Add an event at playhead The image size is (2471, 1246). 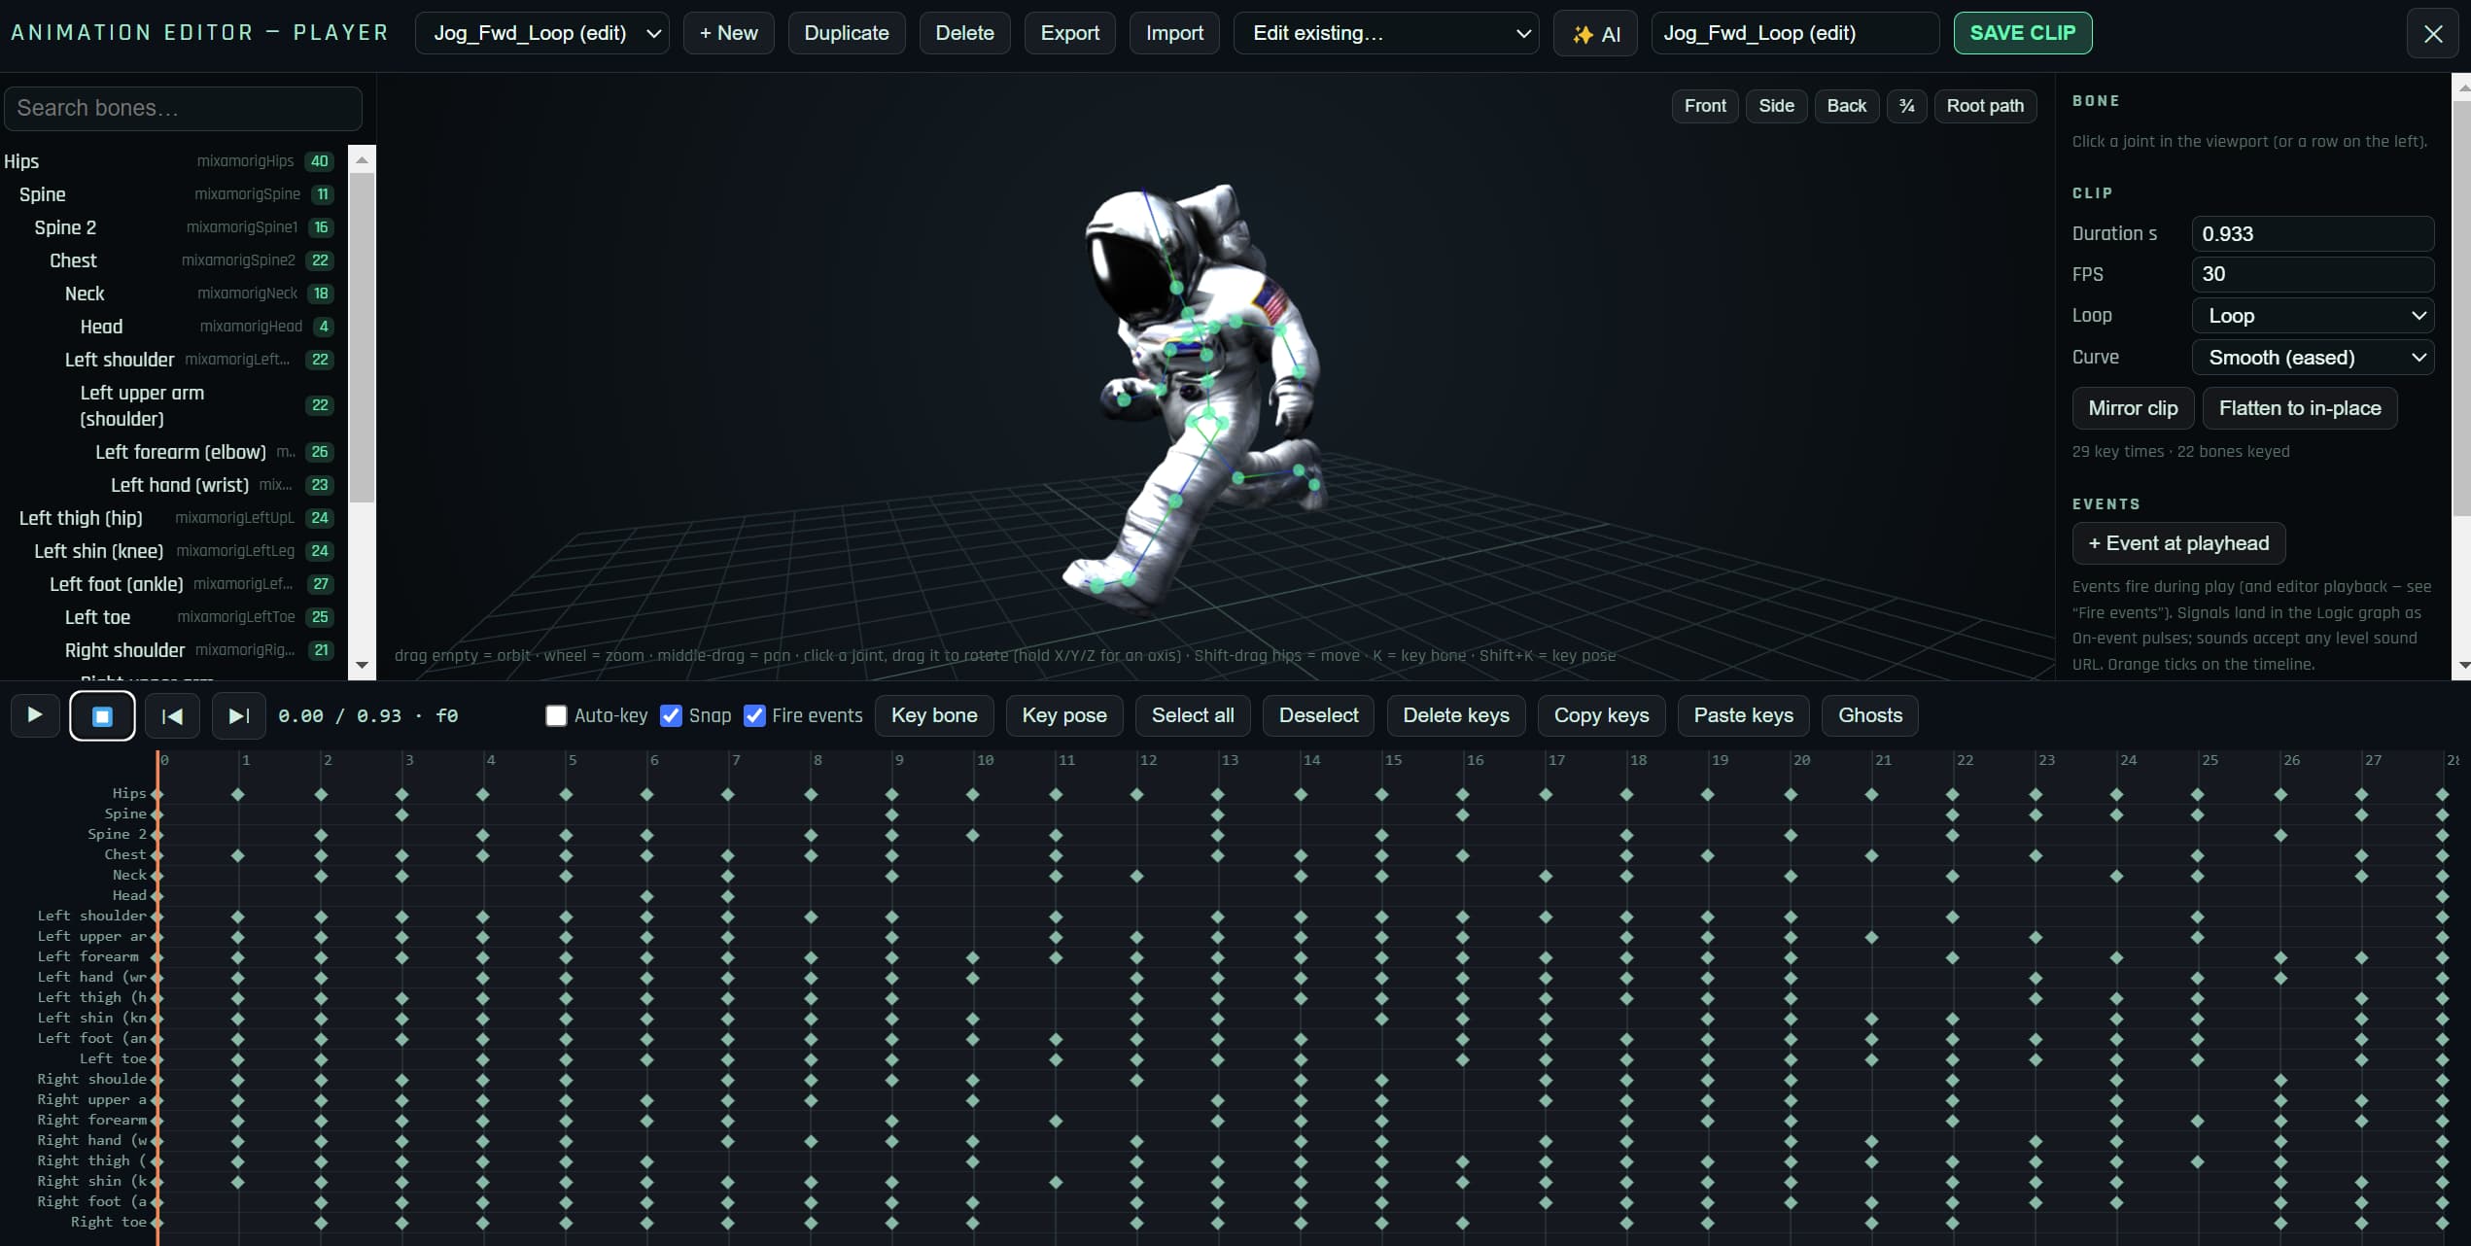[x=2178, y=543]
